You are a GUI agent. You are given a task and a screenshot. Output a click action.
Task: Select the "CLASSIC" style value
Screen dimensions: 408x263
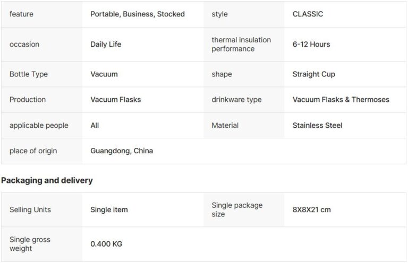tap(308, 14)
